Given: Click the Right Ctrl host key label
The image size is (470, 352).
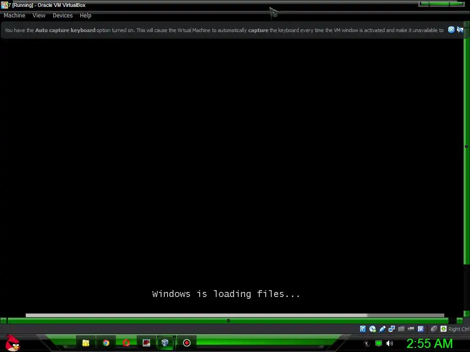Looking at the screenshot, I should tap(459, 329).
